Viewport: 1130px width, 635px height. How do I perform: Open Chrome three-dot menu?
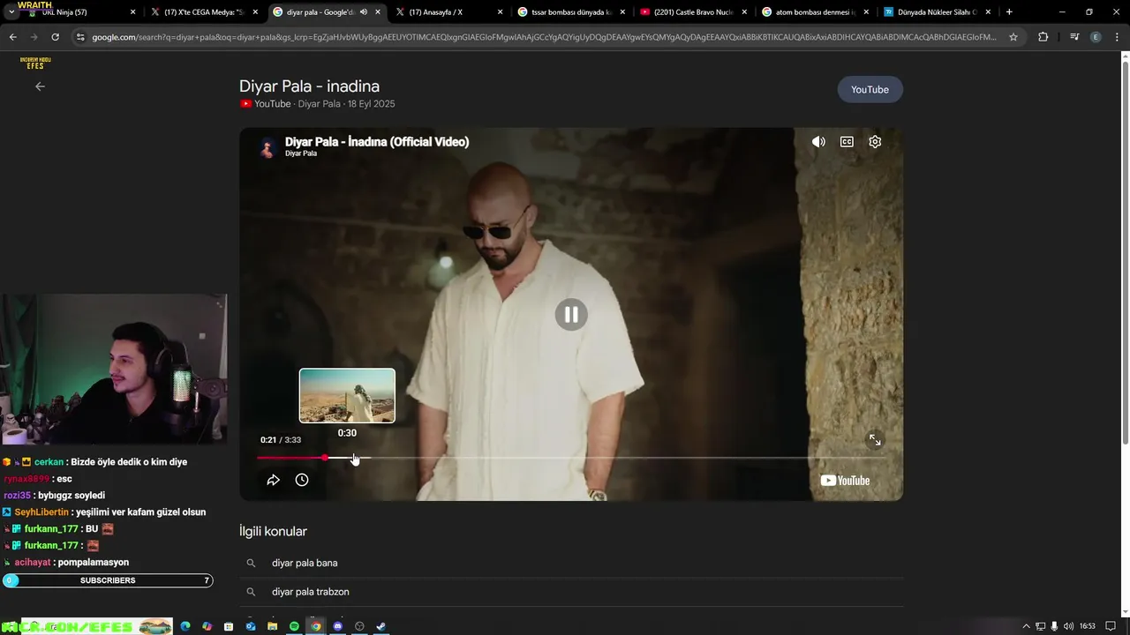tap(1117, 37)
